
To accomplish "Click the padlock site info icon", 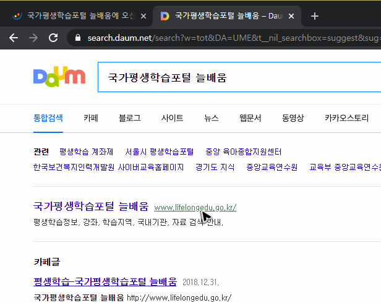I will [78, 38].
